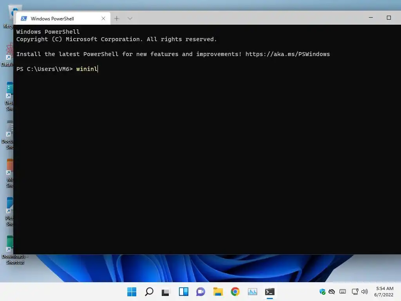Screen dimensions: 401x301
Task: Click the volume speaker tray icon
Action: point(365,292)
